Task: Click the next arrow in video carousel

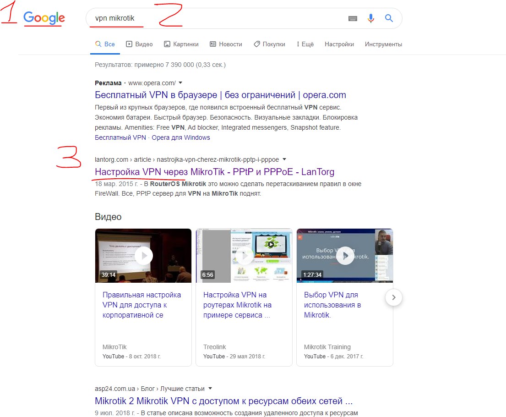Action: click(394, 297)
